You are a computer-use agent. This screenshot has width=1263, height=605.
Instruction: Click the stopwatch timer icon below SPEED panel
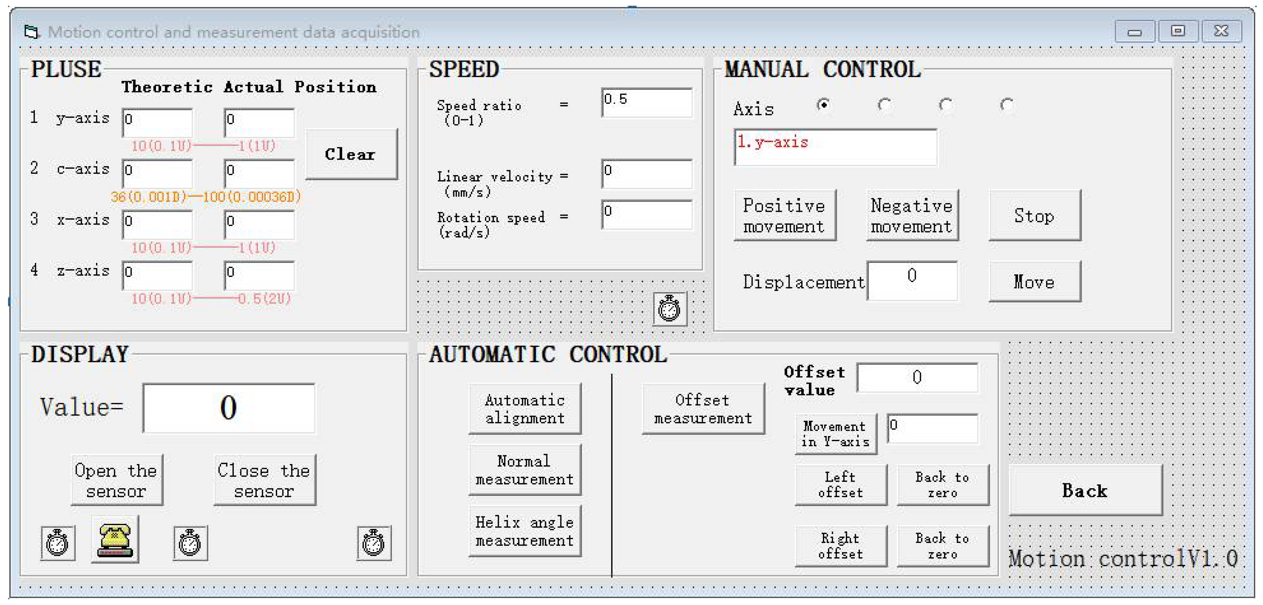point(670,309)
